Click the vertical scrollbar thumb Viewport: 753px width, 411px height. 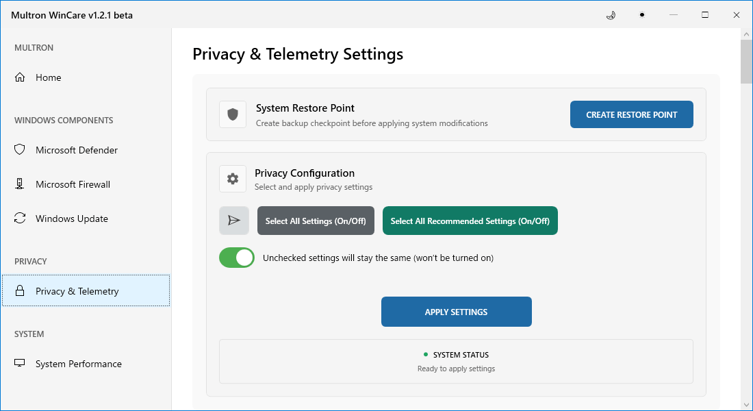tap(746, 63)
